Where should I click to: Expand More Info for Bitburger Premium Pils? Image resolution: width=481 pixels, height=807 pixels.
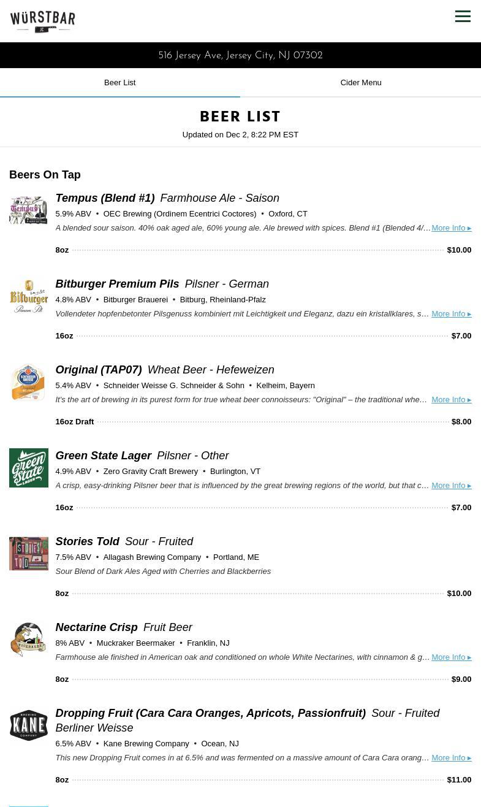click(x=451, y=314)
